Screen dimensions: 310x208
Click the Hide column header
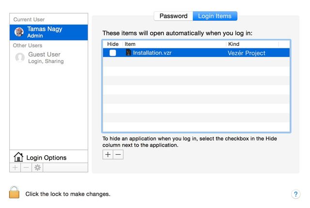tap(113, 44)
